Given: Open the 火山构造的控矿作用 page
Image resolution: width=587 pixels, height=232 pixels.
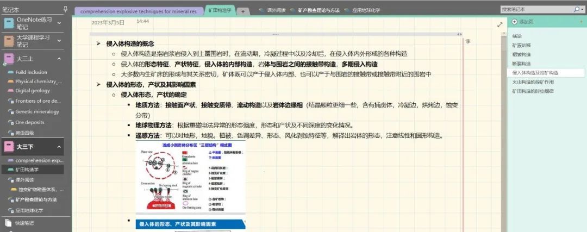Looking at the screenshot, I should (x=533, y=81).
